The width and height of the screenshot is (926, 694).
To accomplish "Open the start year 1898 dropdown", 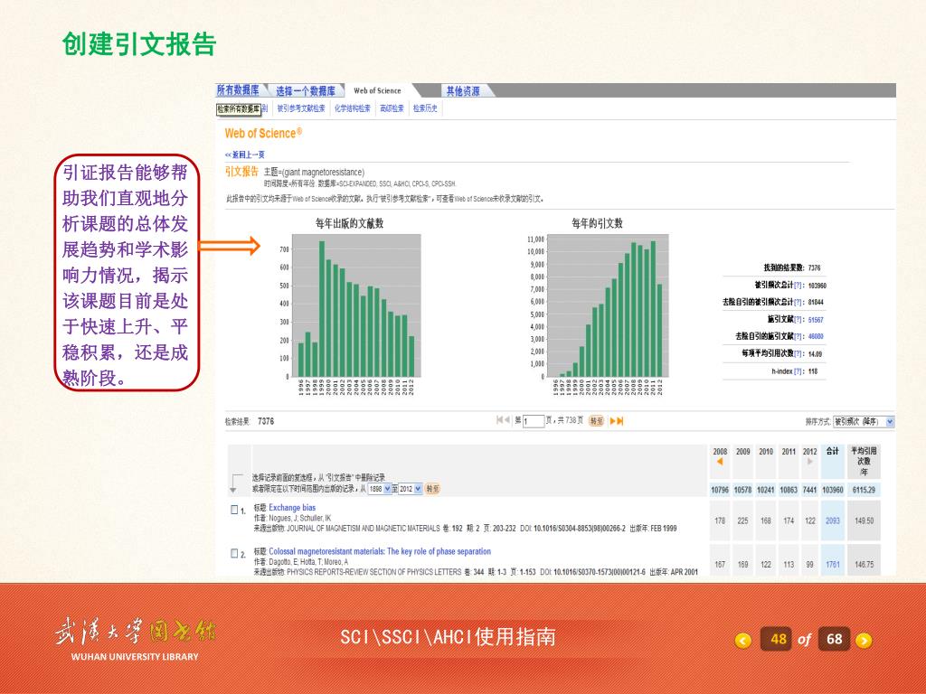I will click(379, 489).
